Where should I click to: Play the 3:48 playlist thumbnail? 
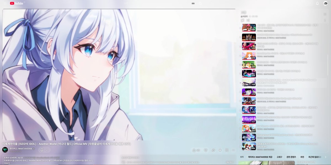tap(249, 74)
